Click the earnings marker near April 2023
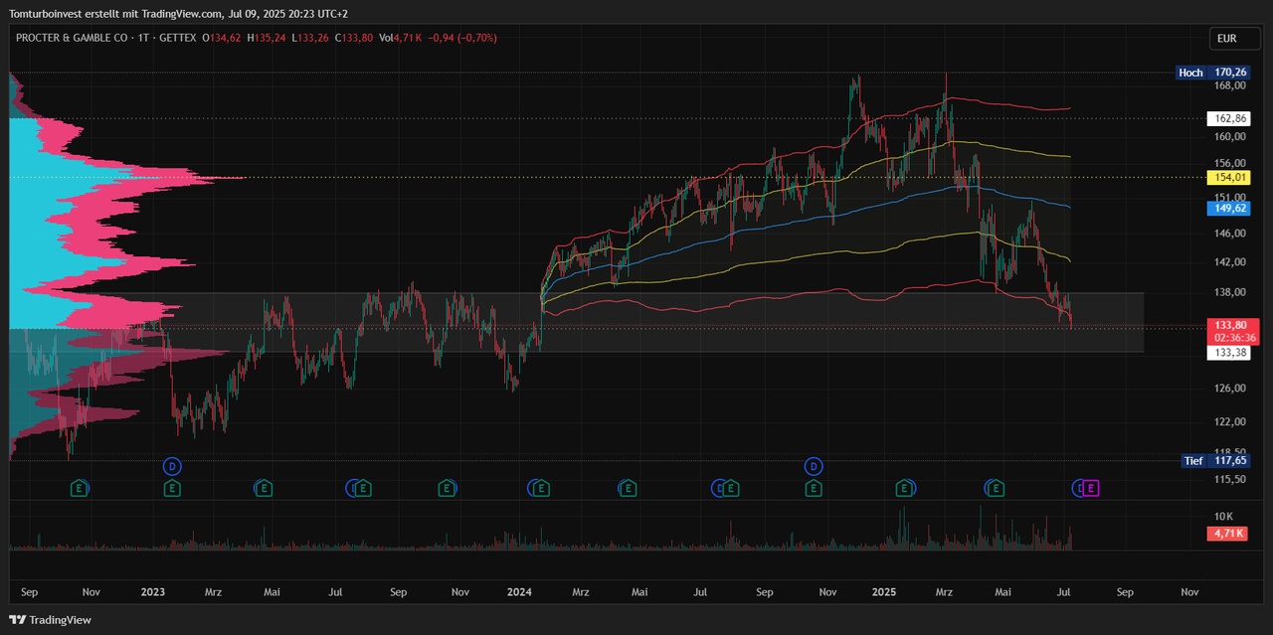The width and height of the screenshot is (1273, 635). [x=264, y=488]
